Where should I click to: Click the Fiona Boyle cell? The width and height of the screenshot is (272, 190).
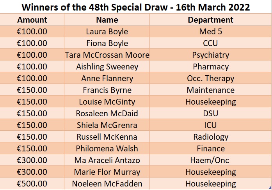pyautogui.click(x=107, y=43)
